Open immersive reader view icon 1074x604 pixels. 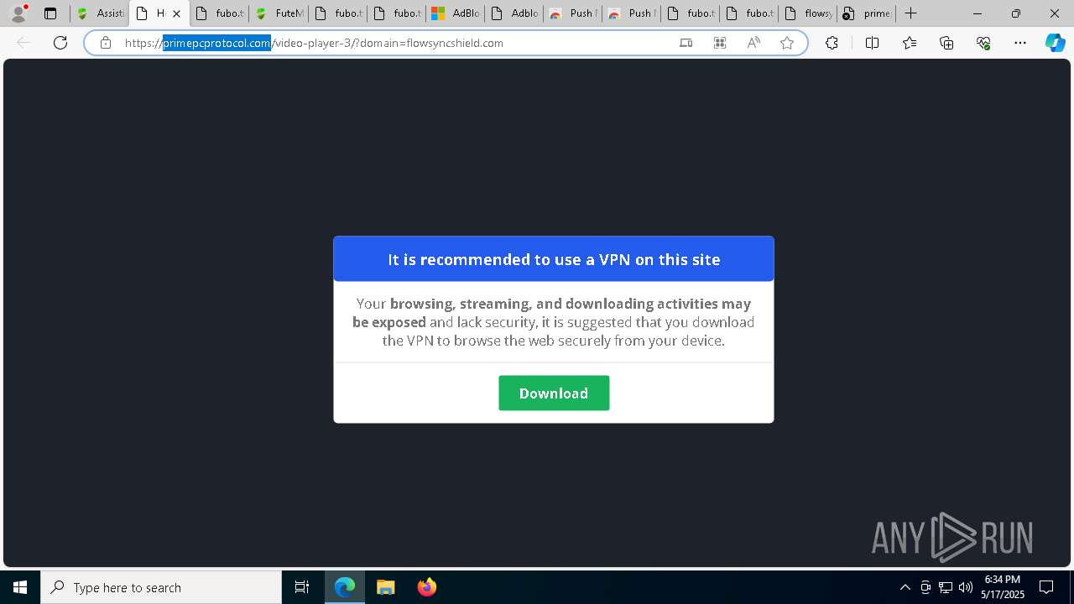[686, 43]
